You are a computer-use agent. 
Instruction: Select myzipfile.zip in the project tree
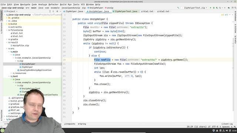[x=20, y=45]
